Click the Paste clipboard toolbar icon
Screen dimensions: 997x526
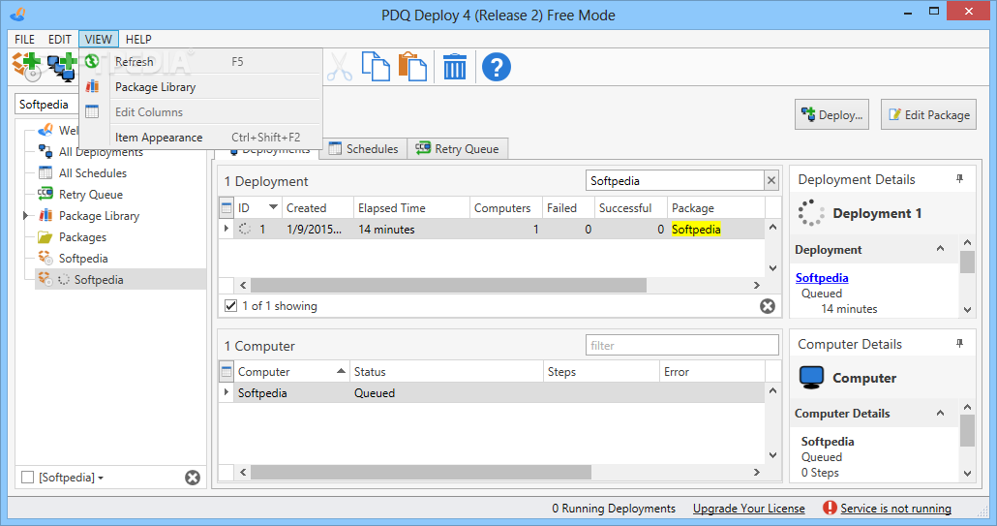(412, 67)
